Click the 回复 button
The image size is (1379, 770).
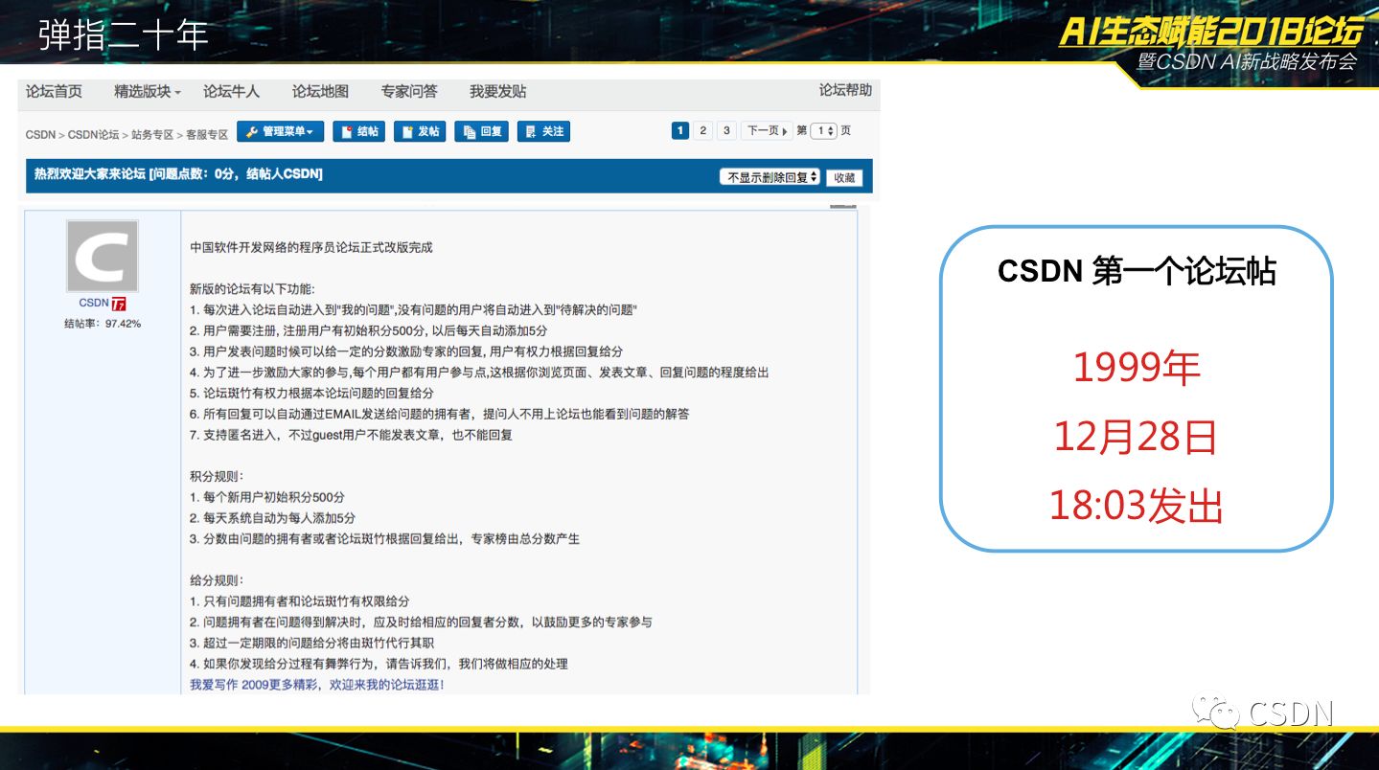click(481, 131)
